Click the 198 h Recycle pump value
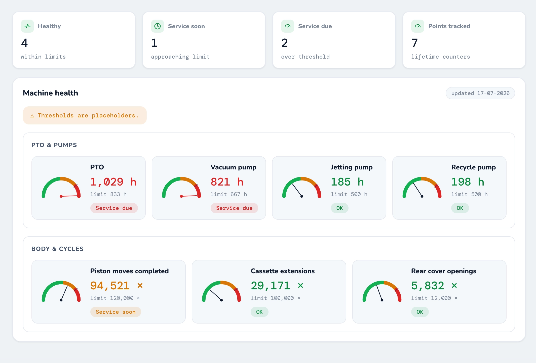The width and height of the screenshot is (536, 363). tap(468, 182)
